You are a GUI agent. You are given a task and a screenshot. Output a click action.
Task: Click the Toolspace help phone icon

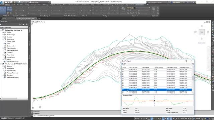tap(20, 24)
